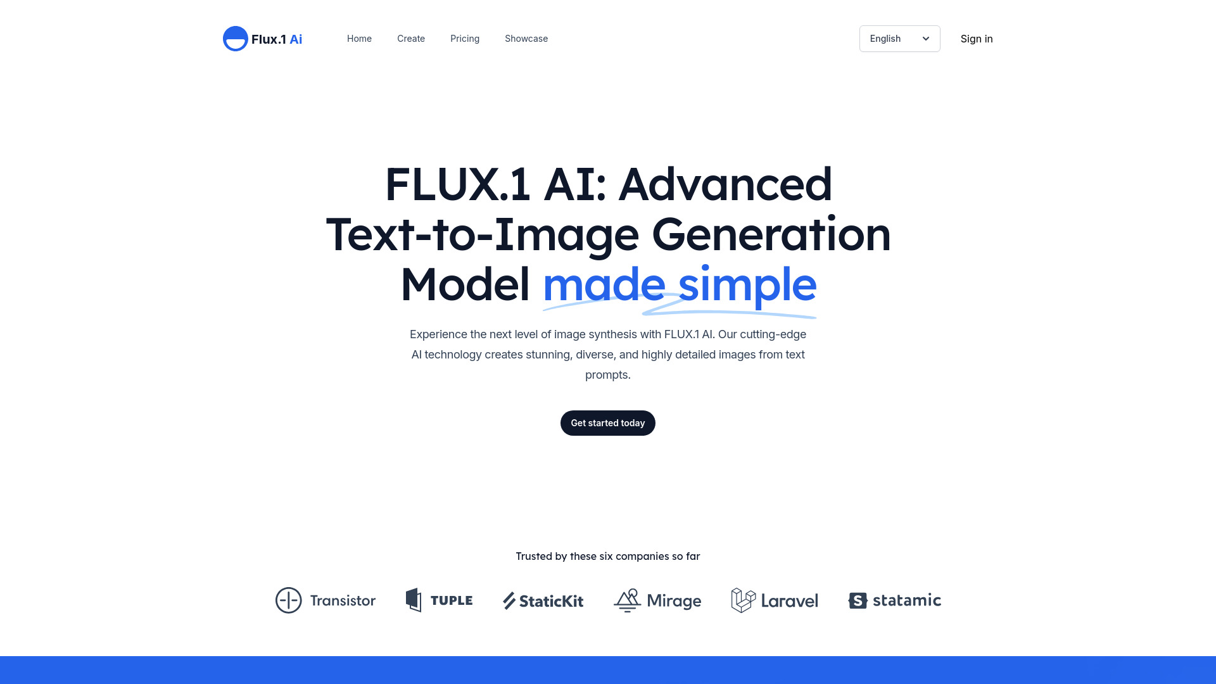Image resolution: width=1216 pixels, height=684 pixels.
Task: Click the Sign in link
Action: [x=977, y=39]
